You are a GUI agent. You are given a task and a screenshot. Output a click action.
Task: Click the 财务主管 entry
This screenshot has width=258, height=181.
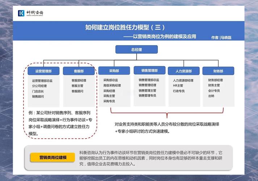[214, 85]
